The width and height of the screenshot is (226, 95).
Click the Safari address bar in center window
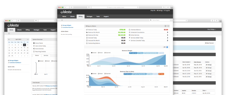pos(115,7)
